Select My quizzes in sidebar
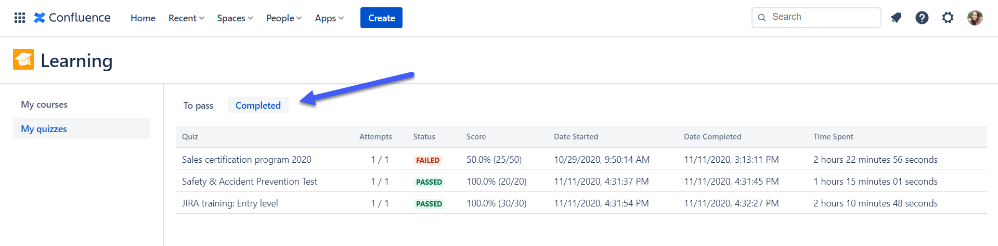This screenshot has height=246, width=998. [81, 128]
